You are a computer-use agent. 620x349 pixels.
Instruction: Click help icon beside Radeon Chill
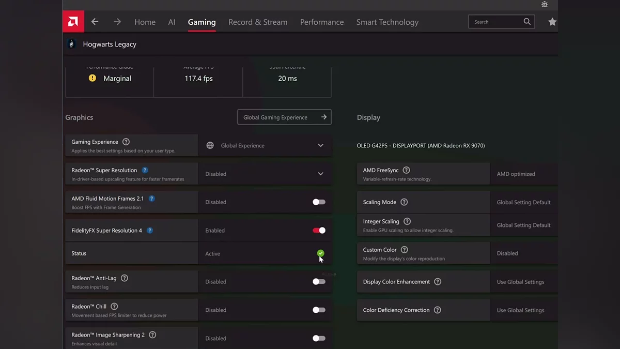pos(114,307)
